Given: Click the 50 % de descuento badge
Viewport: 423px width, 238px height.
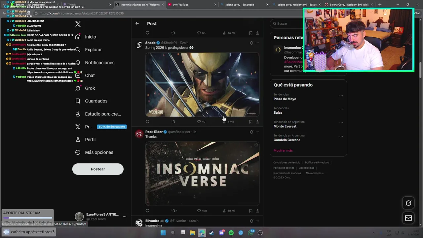Looking at the screenshot, I should [112, 127].
